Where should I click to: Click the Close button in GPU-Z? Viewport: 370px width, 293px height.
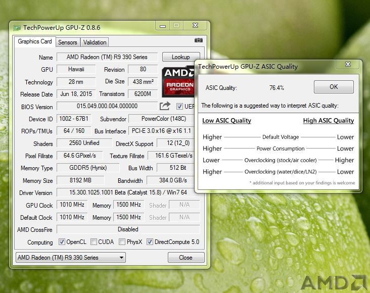pyautogui.click(x=186, y=257)
